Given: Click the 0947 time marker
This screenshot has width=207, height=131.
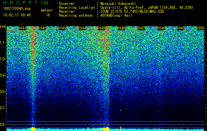Looking at the screenshot, I should click(x=141, y=28).
